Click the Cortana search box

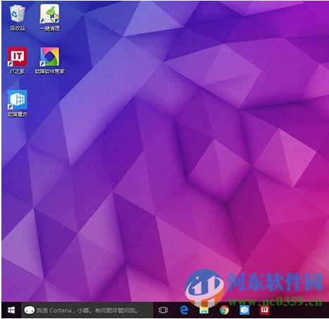coord(87,310)
